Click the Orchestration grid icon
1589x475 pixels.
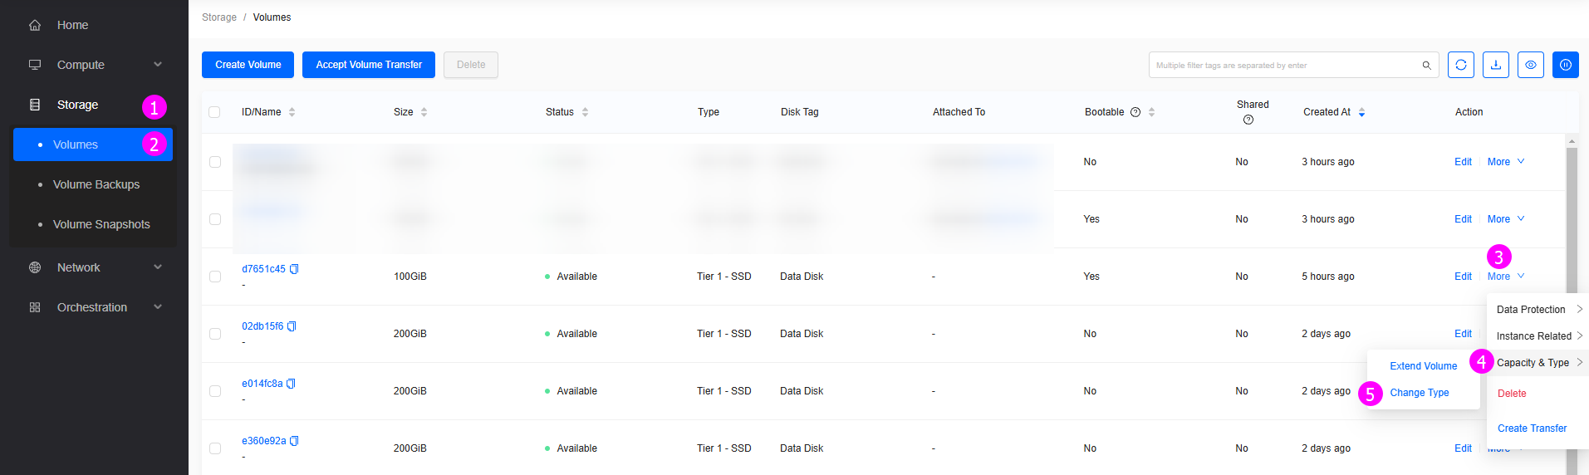coord(35,307)
